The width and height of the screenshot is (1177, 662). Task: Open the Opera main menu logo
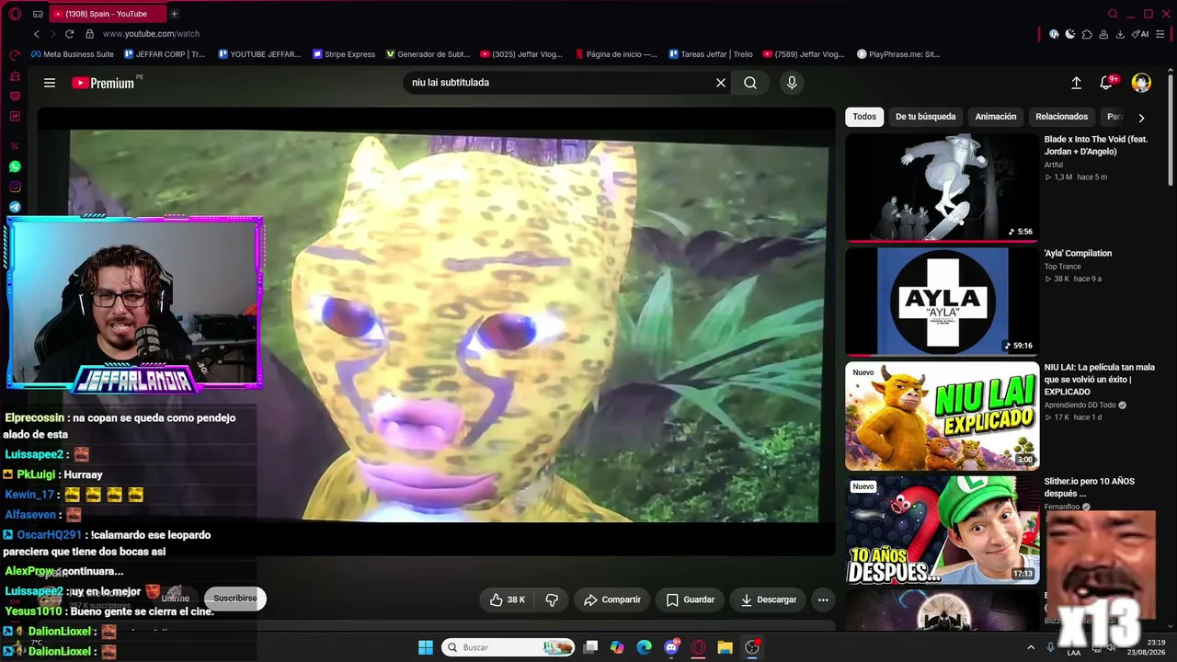pos(15,14)
